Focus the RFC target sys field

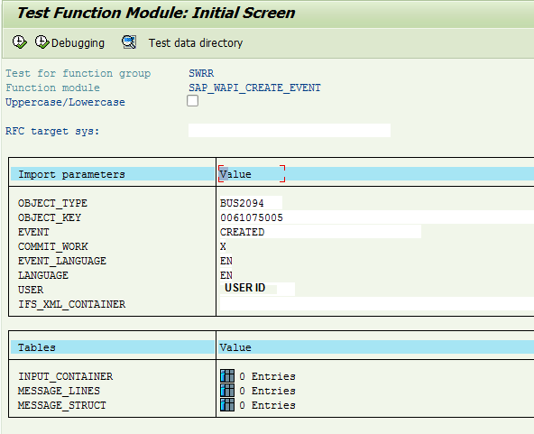click(290, 131)
